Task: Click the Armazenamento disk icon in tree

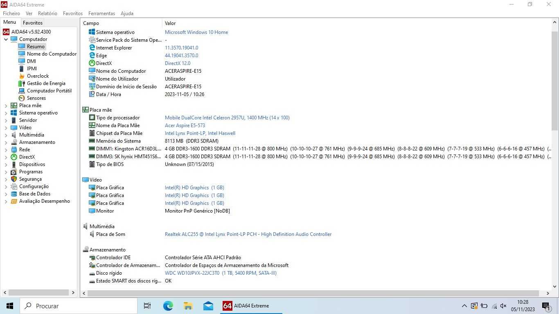Action: coord(14,142)
